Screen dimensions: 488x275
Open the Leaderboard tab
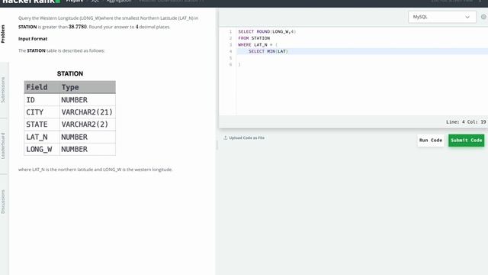3,146
